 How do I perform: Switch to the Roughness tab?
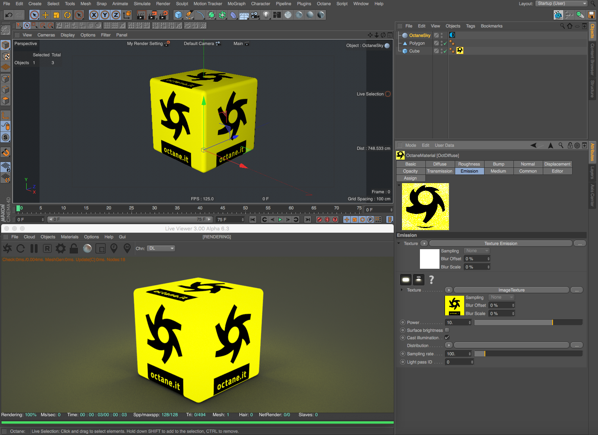point(469,164)
